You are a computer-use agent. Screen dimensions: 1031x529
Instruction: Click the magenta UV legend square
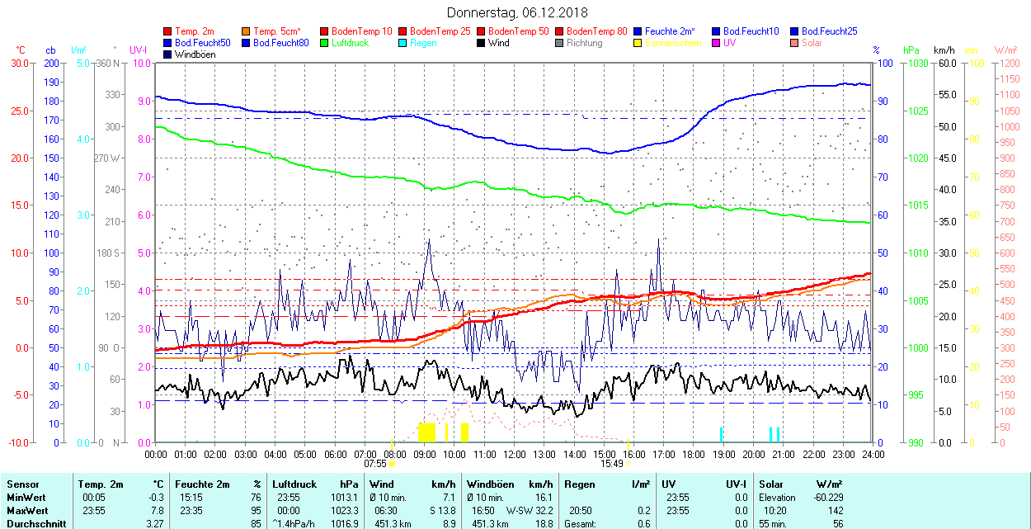716,43
